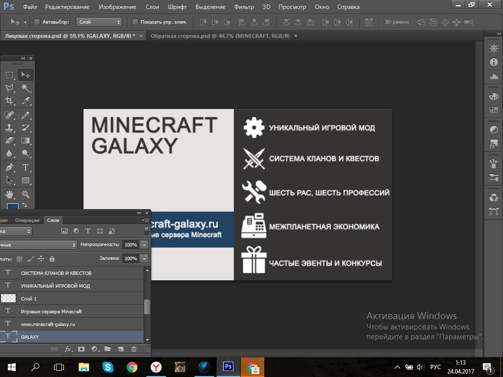Check the Показать упр. элем. option
Screen dimensions: 503x377
point(135,22)
